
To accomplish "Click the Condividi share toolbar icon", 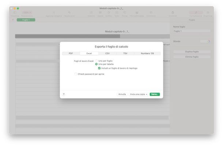I will coord(173,13).
